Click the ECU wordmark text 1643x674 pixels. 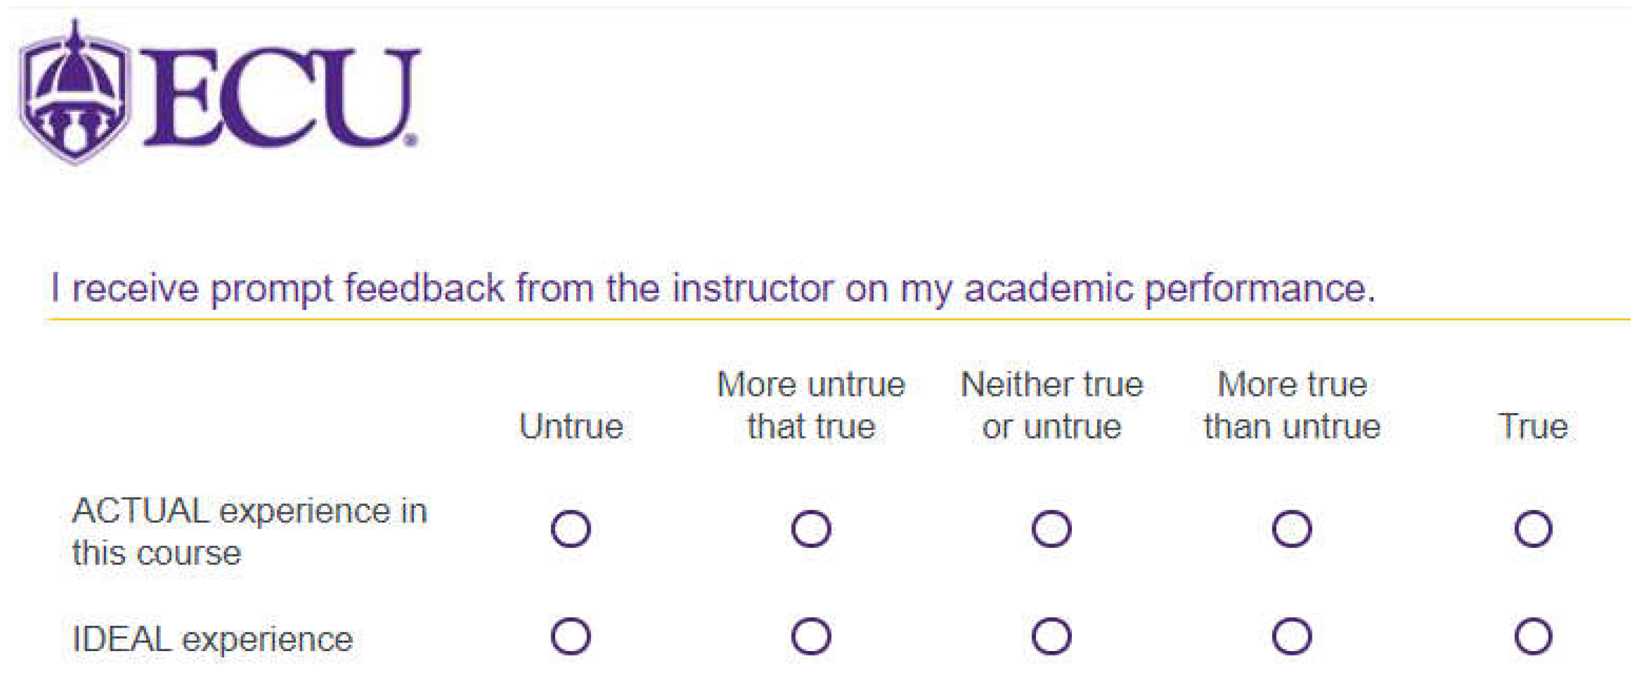coord(280,97)
